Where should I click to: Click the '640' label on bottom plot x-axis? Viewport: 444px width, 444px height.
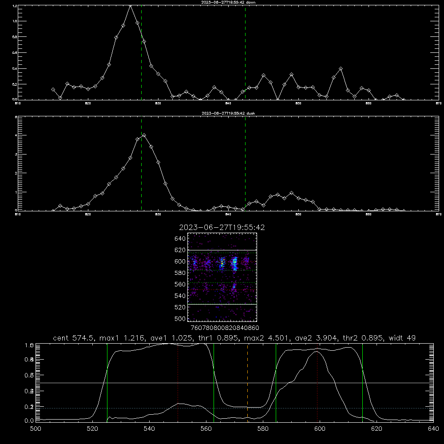tap(433, 429)
